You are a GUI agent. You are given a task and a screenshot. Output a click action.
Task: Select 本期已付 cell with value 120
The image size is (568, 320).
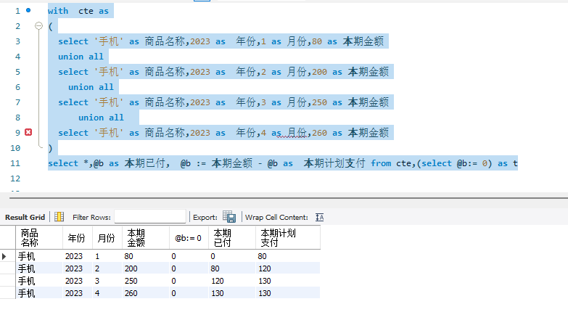(x=232, y=281)
